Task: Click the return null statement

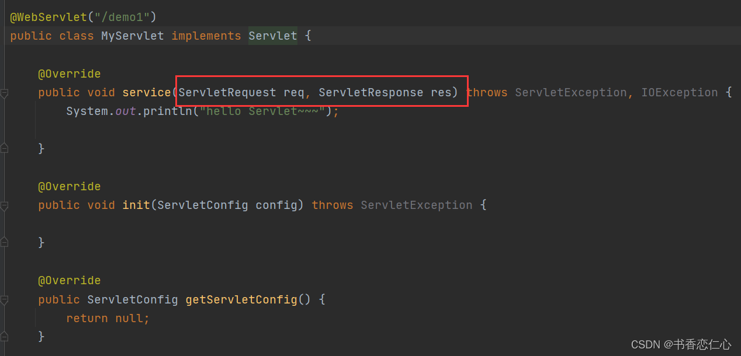Action: pyautogui.click(x=108, y=317)
